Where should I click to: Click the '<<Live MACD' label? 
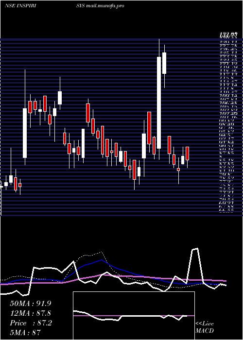[x=205, y=327]
